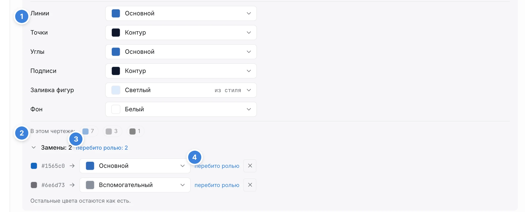The width and height of the screenshot is (525, 212).
Task: Collapse the Замены section chevron
Action: click(x=33, y=148)
